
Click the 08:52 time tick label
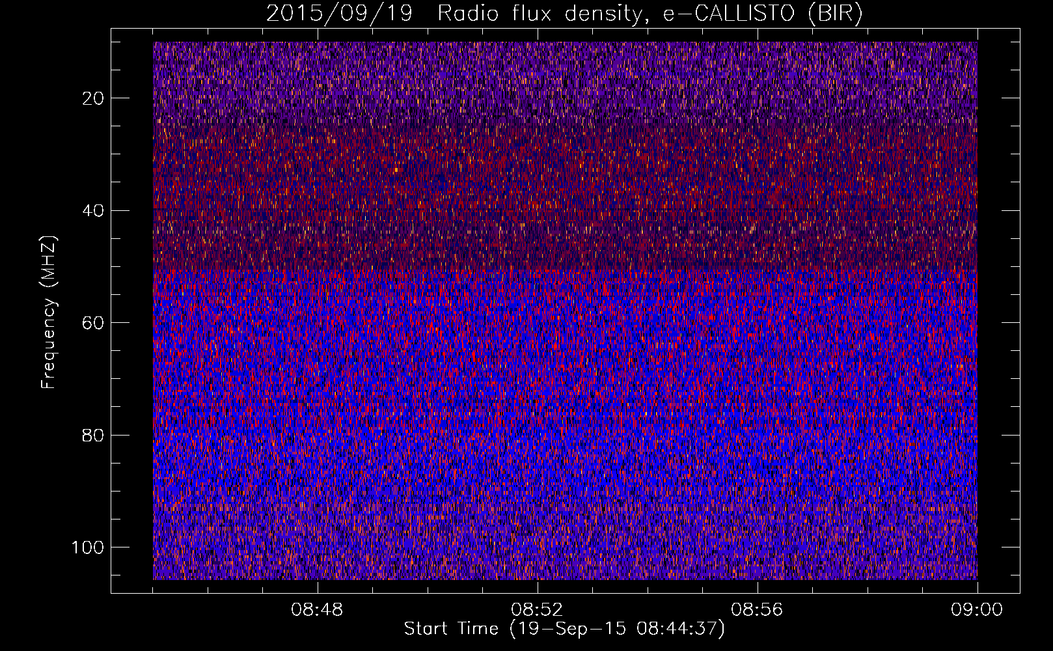[537, 610]
